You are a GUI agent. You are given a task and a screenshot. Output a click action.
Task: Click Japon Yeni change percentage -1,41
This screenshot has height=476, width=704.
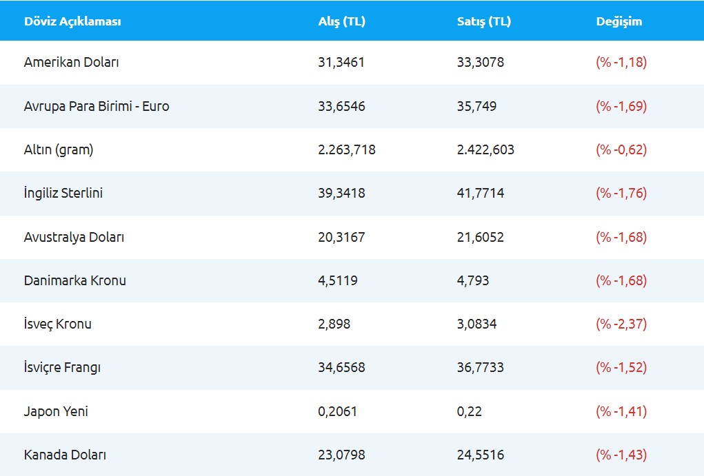point(621,411)
